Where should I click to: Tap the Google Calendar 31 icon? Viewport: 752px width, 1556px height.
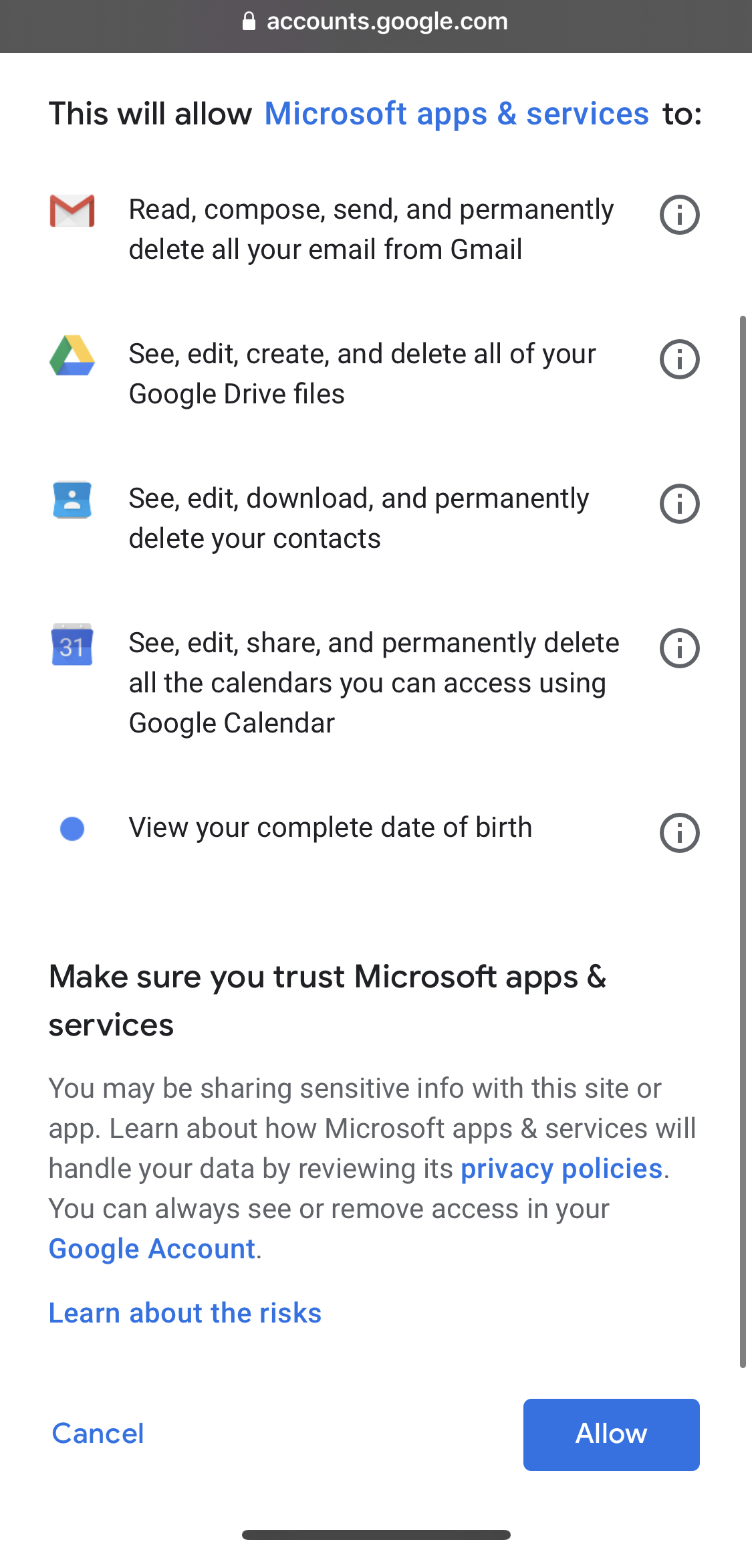click(72, 645)
